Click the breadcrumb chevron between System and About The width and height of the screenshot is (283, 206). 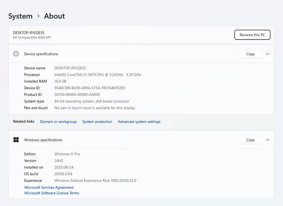[x=38, y=16]
